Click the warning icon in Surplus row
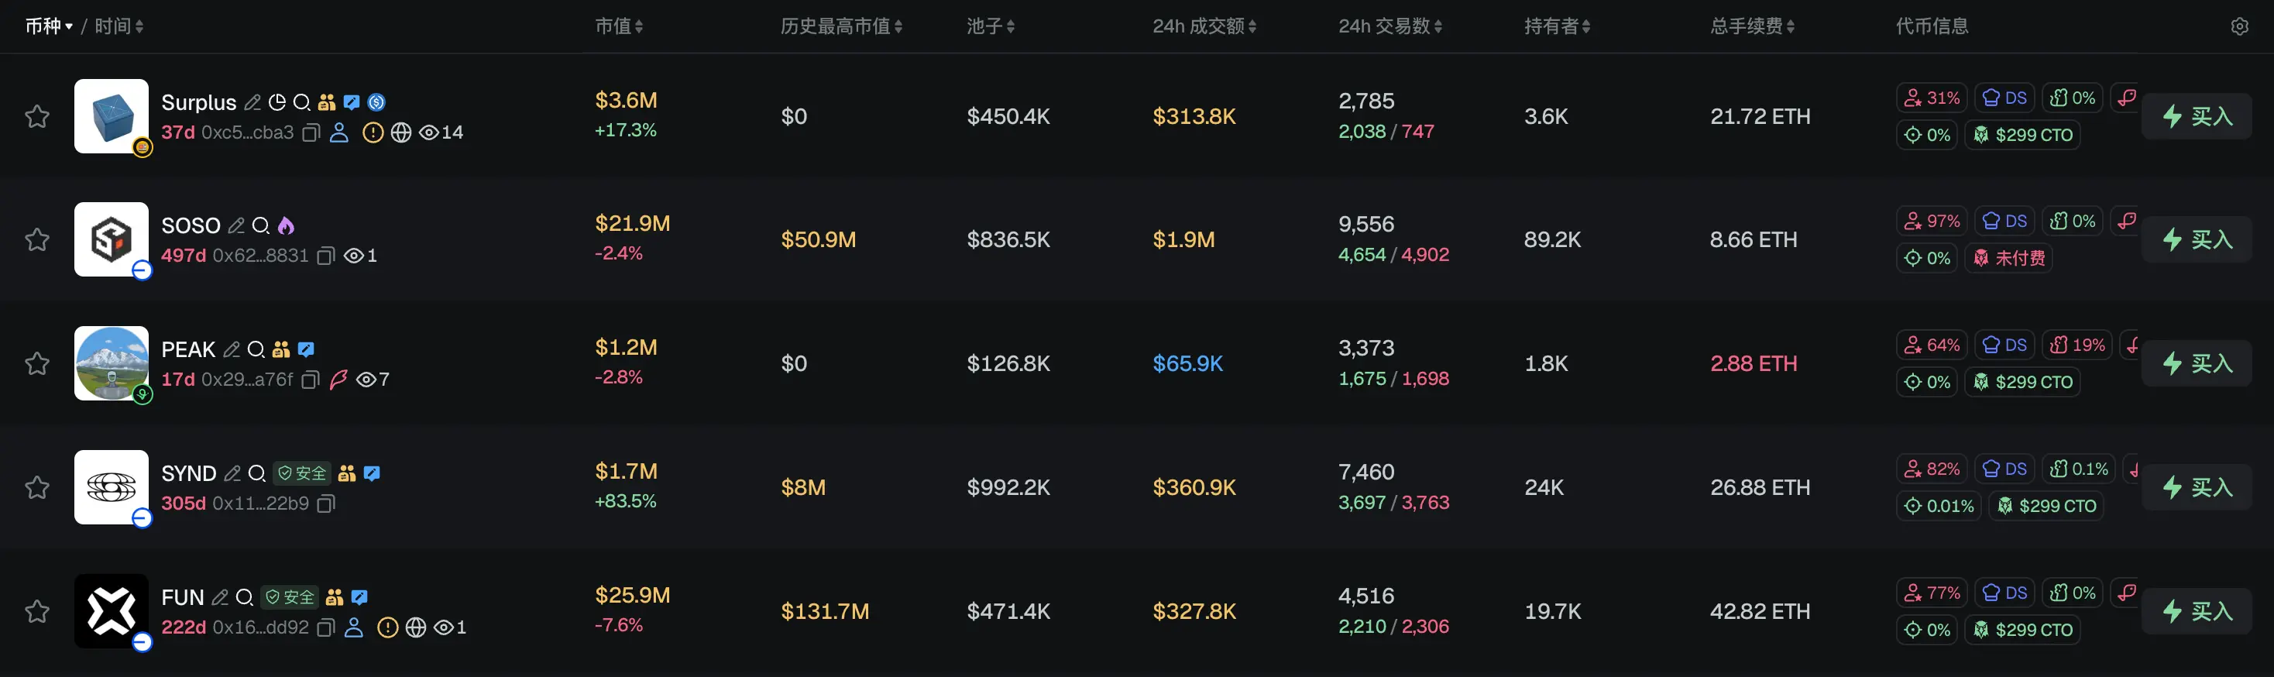 pyautogui.click(x=373, y=133)
